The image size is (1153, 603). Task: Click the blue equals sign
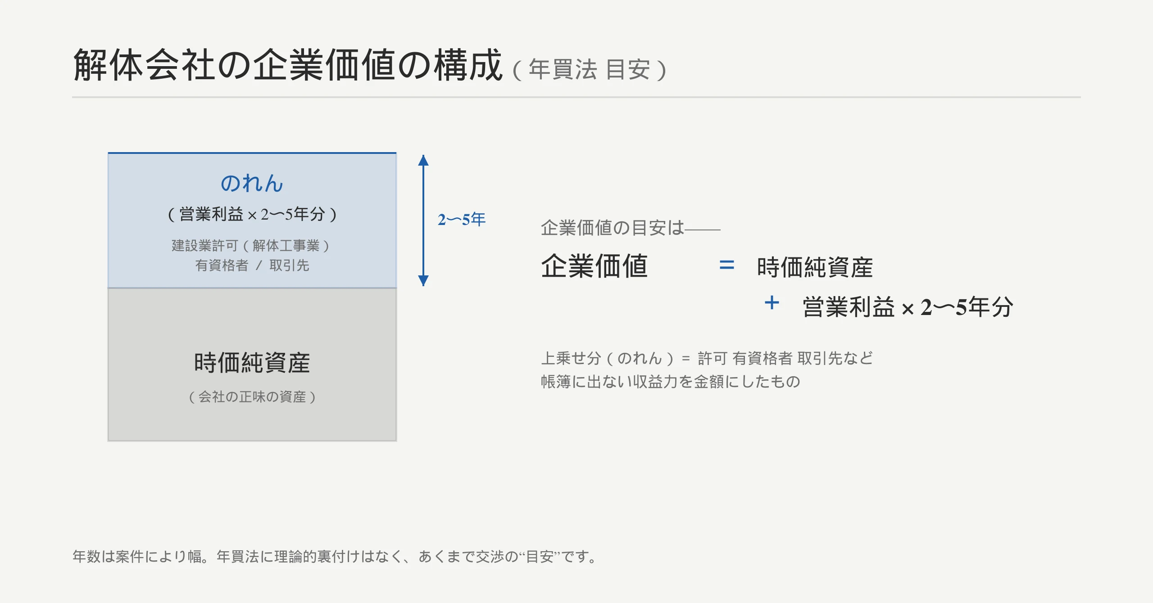[727, 265]
